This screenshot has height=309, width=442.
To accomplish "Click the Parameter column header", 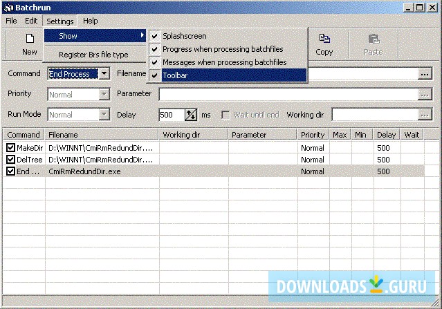I will [262, 135].
